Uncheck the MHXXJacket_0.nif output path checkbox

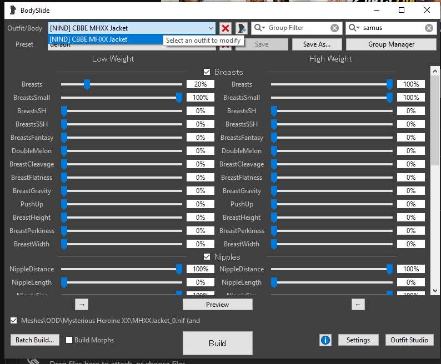(13, 320)
